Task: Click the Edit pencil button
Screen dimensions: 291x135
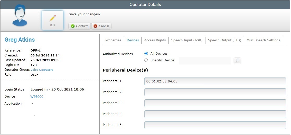Action: pyautogui.click(x=53, y=20)
